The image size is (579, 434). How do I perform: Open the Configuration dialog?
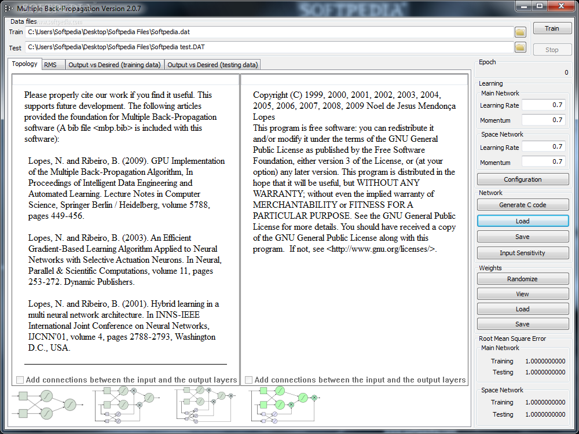[523, 179]
